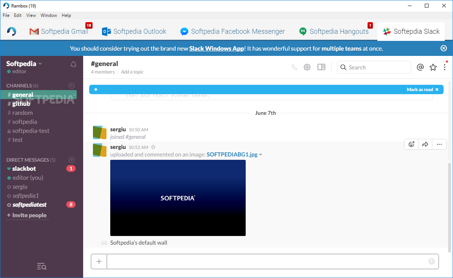Viewport: 453px width, 278px height.
Task: Click Add a topic
Action: (x=132, y=72)
